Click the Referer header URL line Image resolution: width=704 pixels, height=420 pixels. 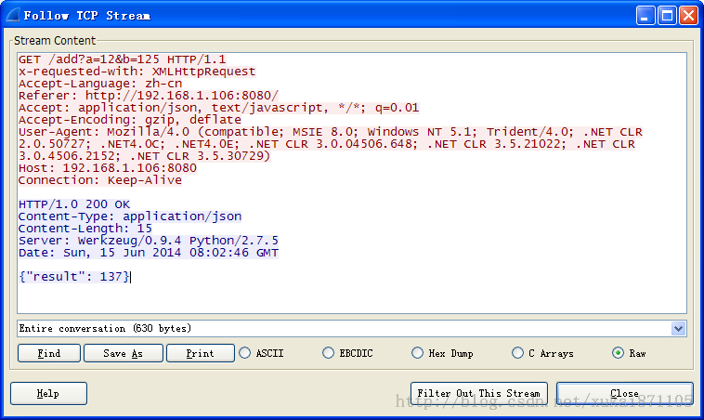click(148, 96)
